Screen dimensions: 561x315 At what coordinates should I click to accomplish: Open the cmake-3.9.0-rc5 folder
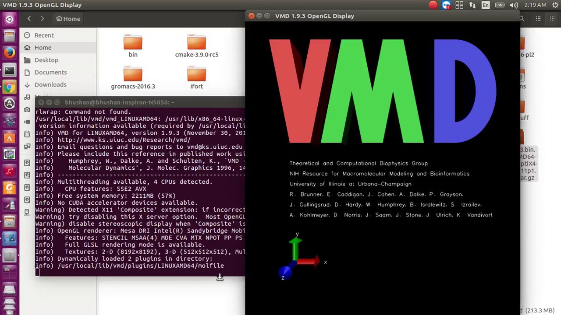tap(196, 45)
